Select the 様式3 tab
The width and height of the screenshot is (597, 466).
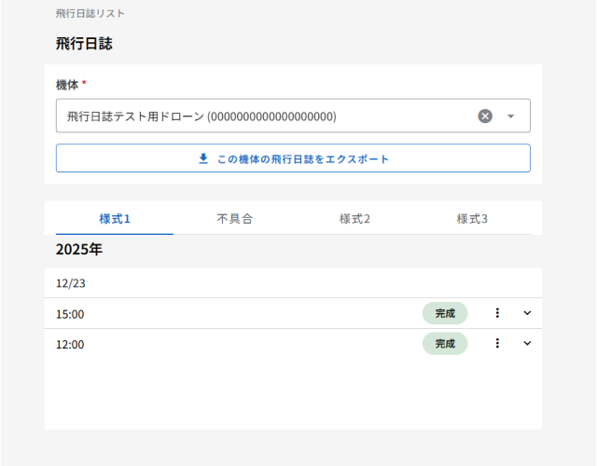click(472, 219)
